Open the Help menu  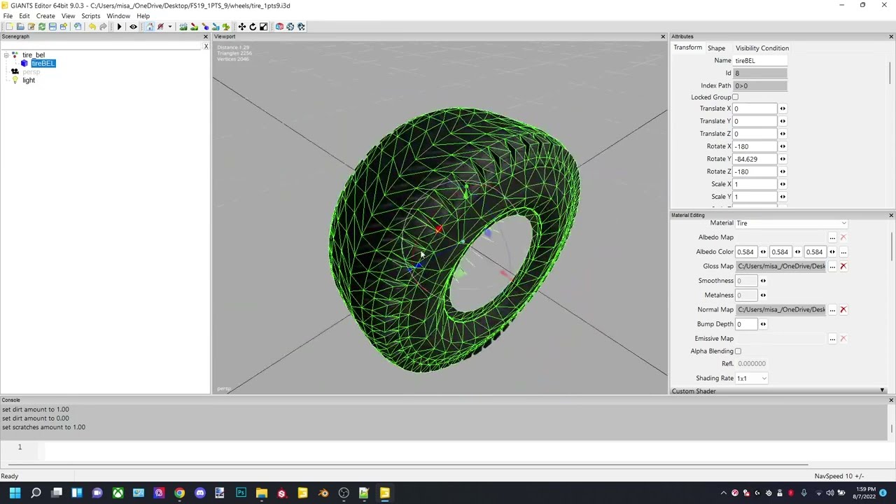[143, 15]
